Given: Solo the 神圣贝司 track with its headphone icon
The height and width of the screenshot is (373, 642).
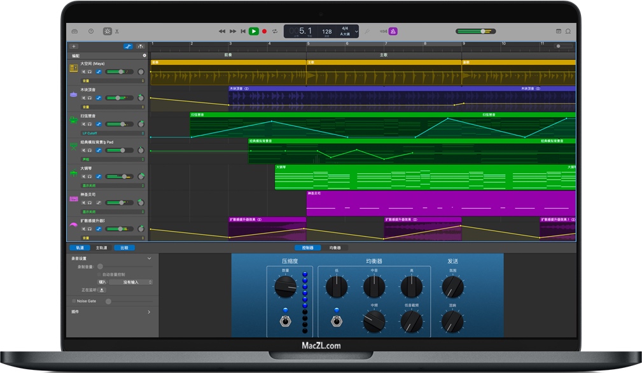Looking at the screenshot, I should point(90,203).
